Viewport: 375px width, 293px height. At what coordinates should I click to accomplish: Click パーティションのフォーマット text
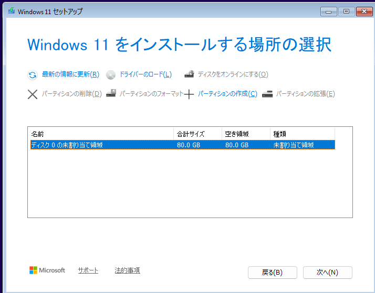tap(151, 94)
